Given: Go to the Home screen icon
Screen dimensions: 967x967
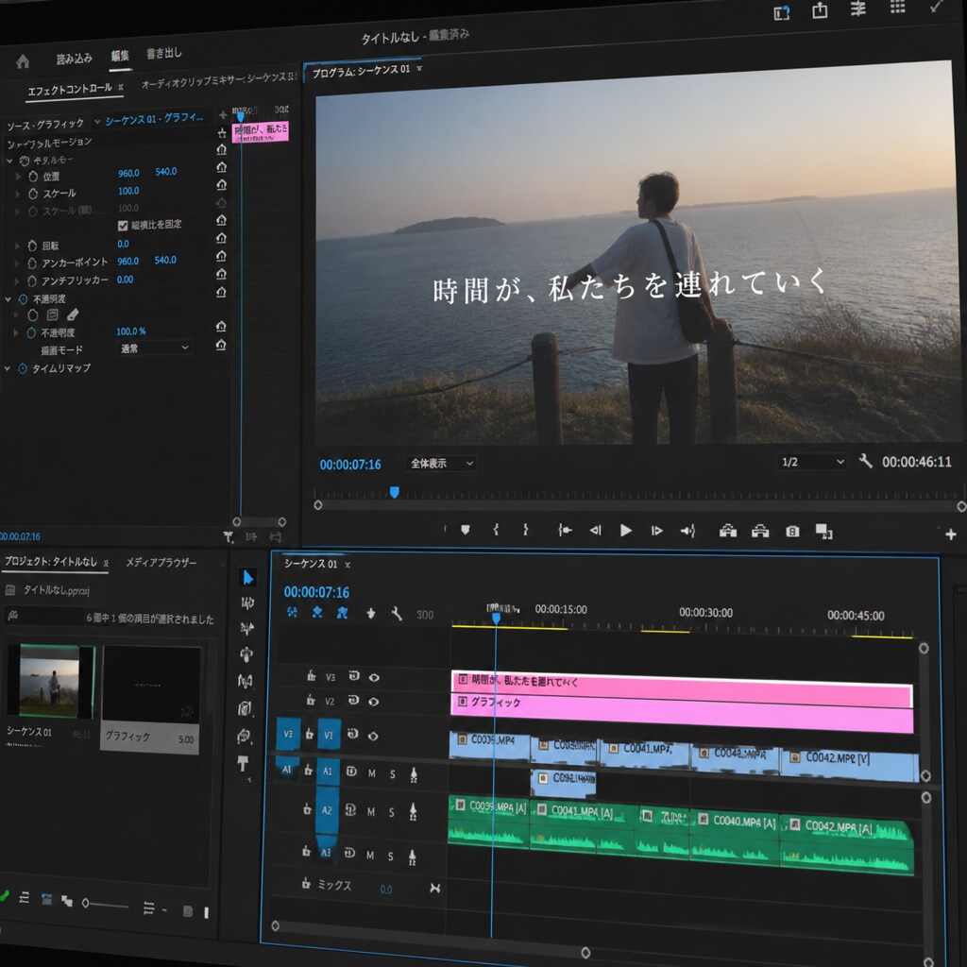Looking at the screenshot, I should coord(23,61).
